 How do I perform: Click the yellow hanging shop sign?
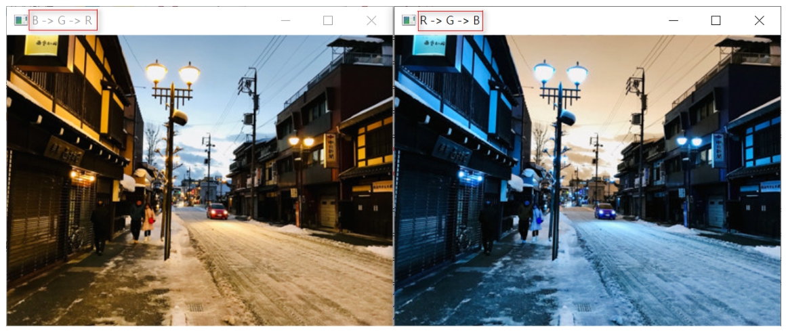coord(41,45)
